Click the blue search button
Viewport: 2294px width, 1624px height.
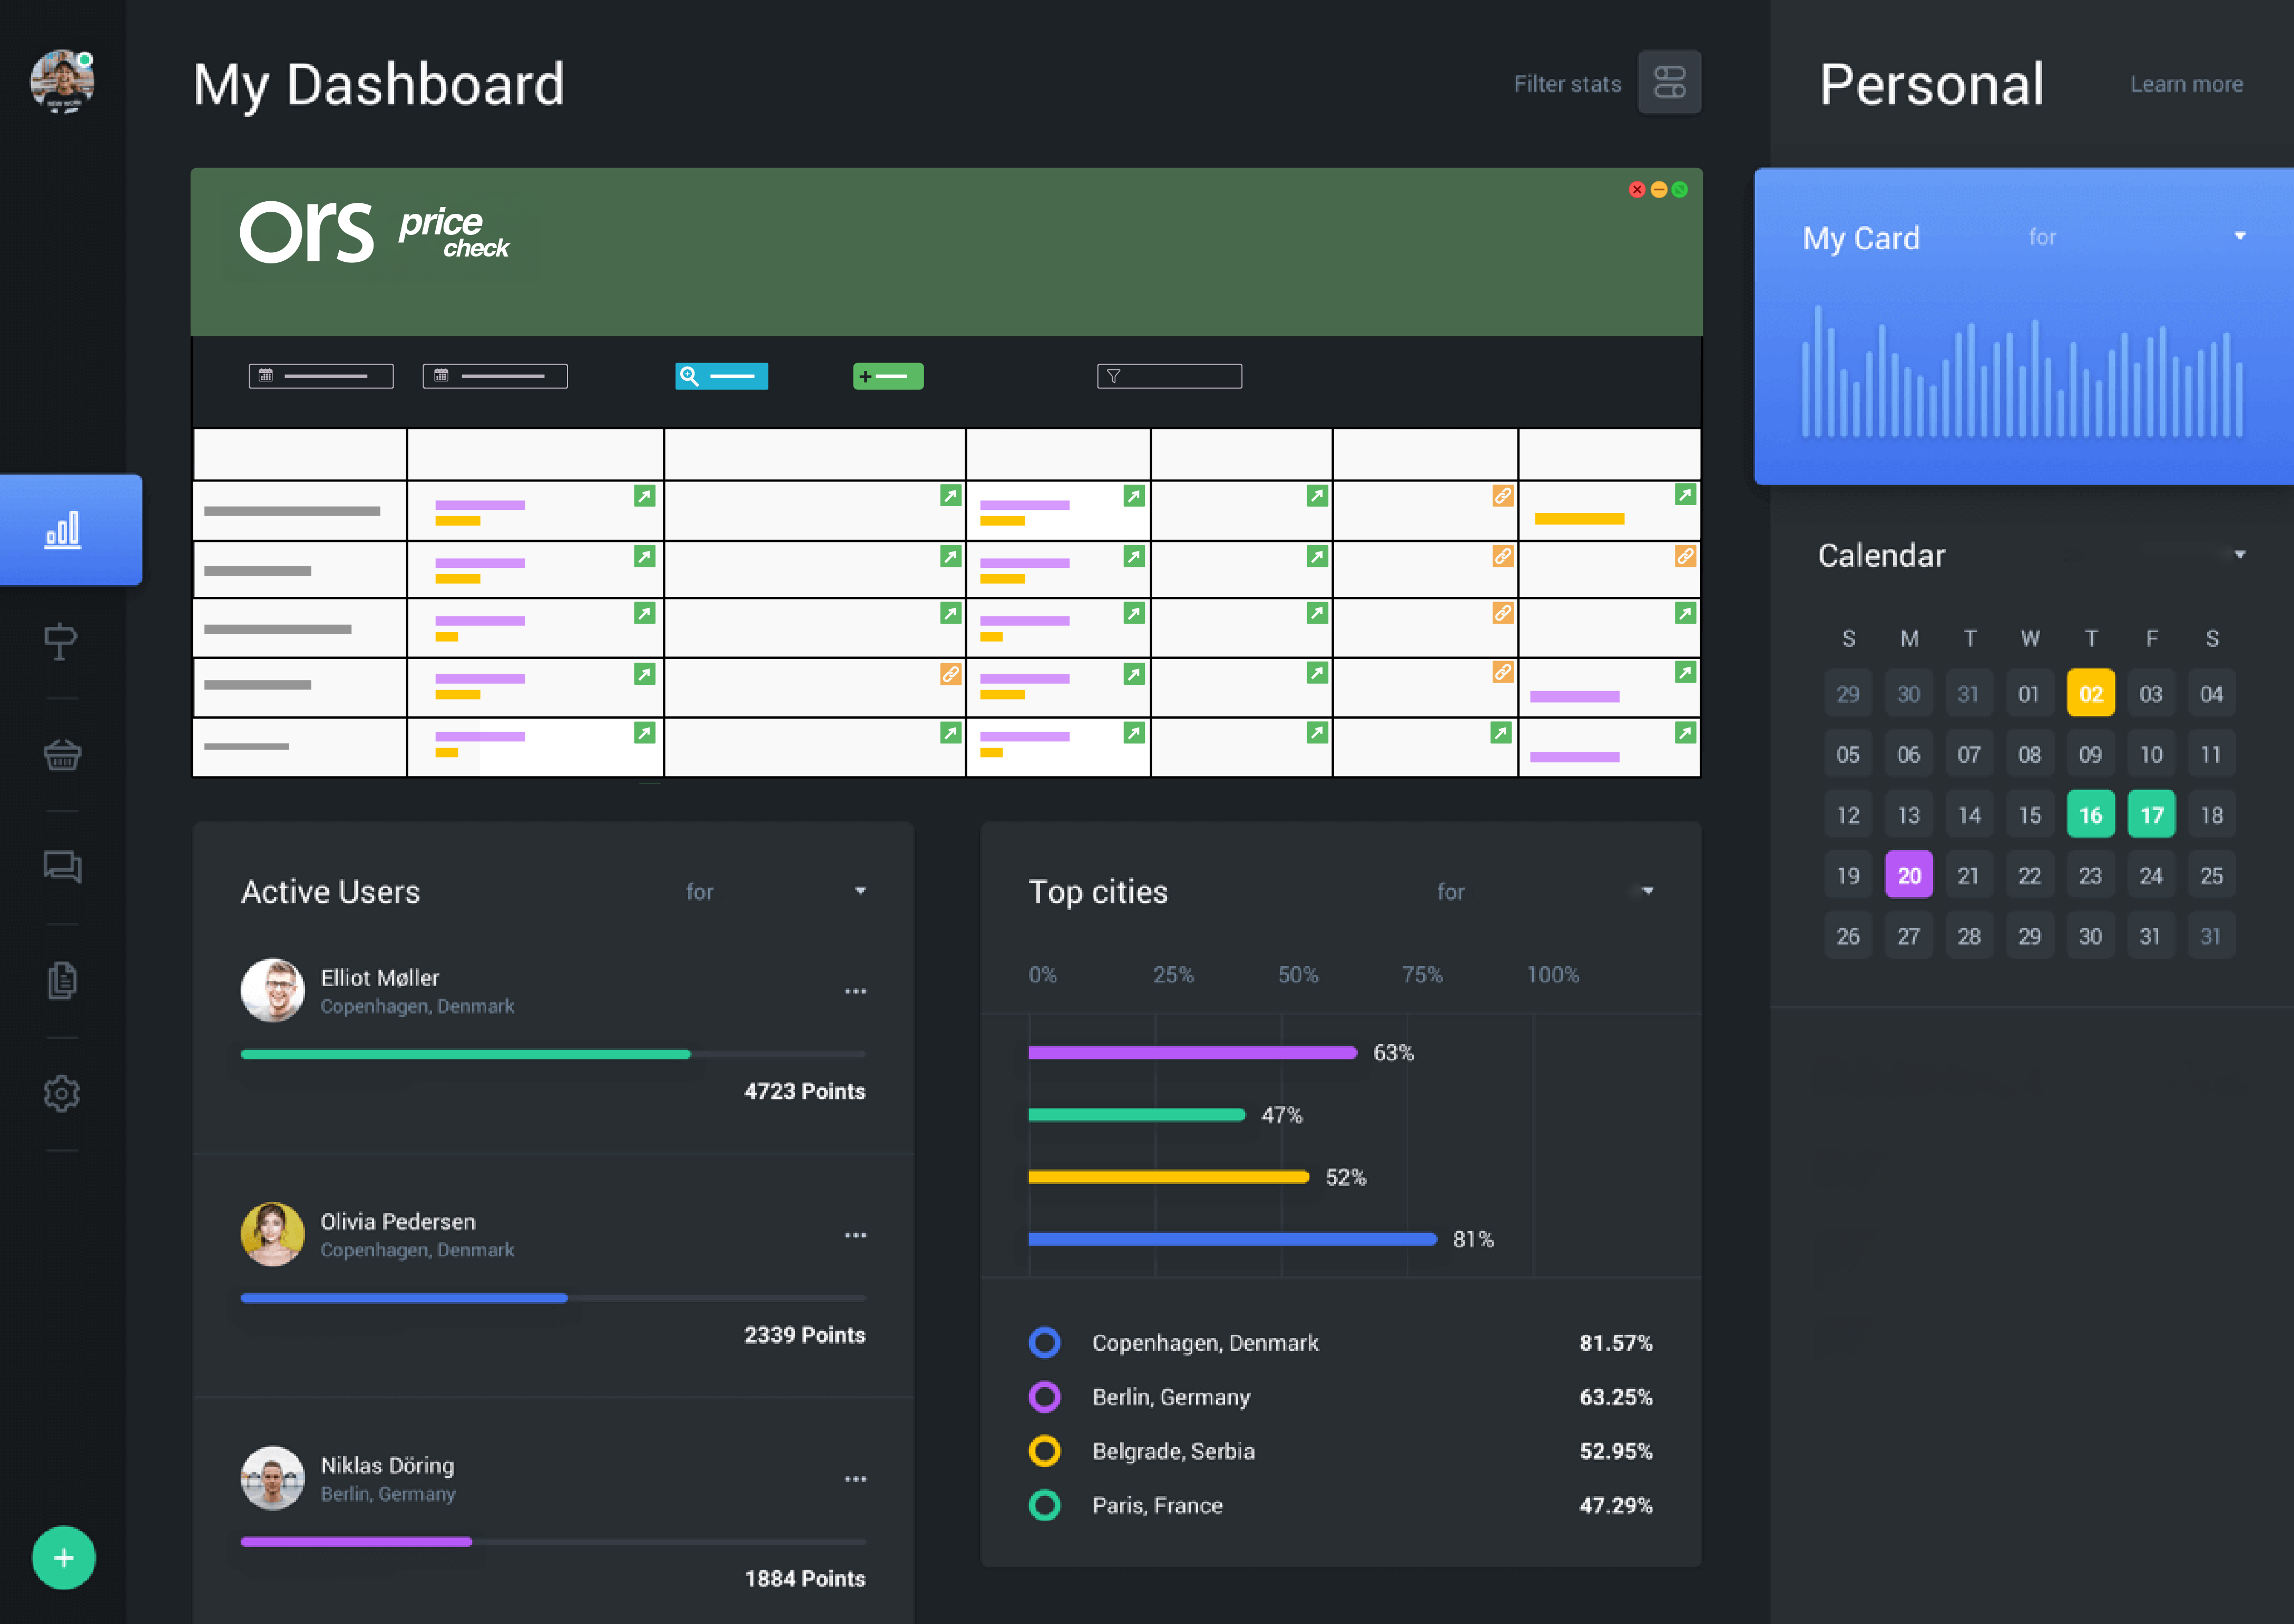click(721, 376)
